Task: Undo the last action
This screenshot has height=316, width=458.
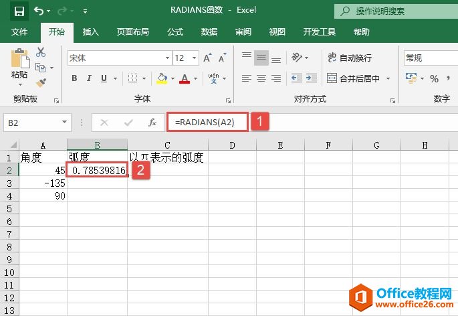Action: (x=39, y=11)
